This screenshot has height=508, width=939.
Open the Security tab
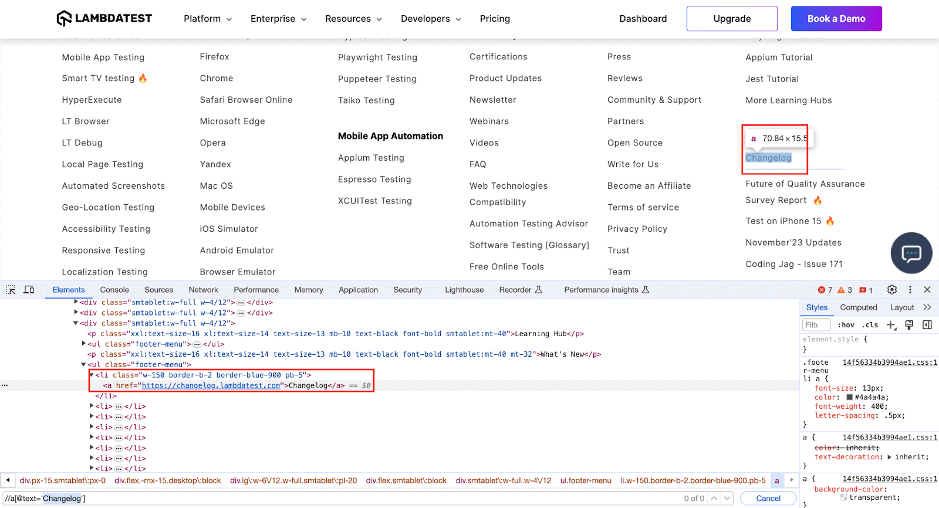[408, 290]
